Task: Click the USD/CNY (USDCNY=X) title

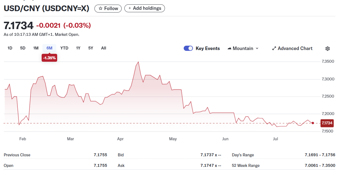Action: pos(47,8)
